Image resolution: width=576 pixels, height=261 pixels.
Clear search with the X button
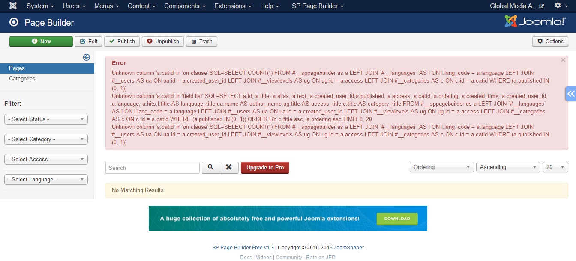[x=229, y=168]
